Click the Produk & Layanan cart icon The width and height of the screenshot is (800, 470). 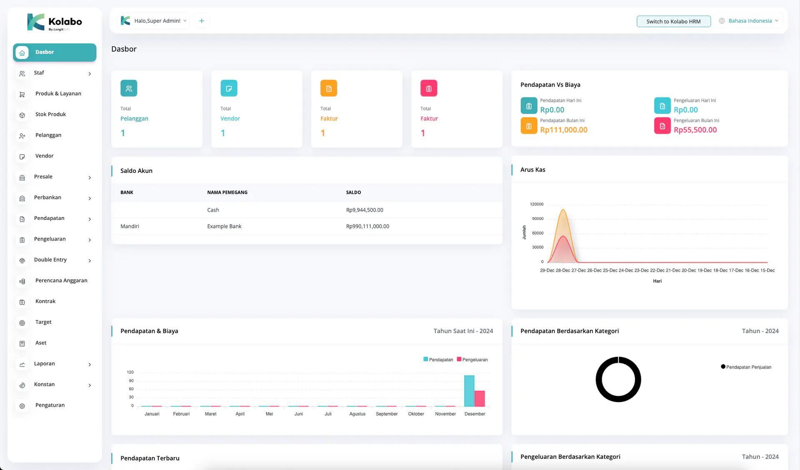coord(22,94)
